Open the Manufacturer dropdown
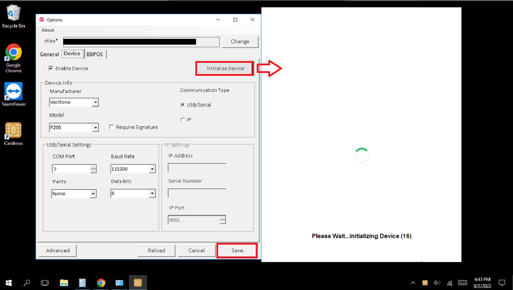The width and height of the screenshot is (513, 290). (95, 102)
